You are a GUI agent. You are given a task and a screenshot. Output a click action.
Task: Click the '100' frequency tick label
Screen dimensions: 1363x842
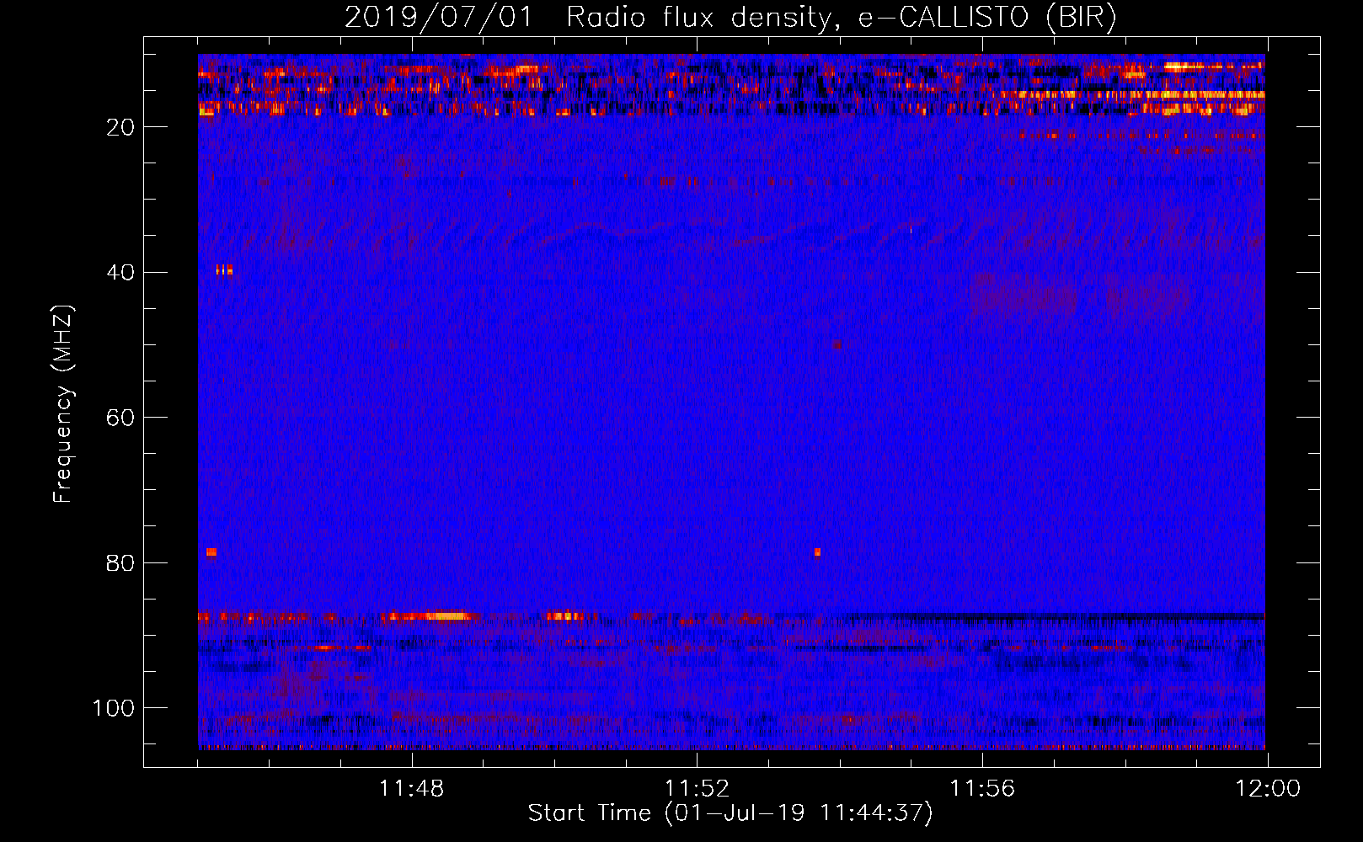[x=114, y=709]
